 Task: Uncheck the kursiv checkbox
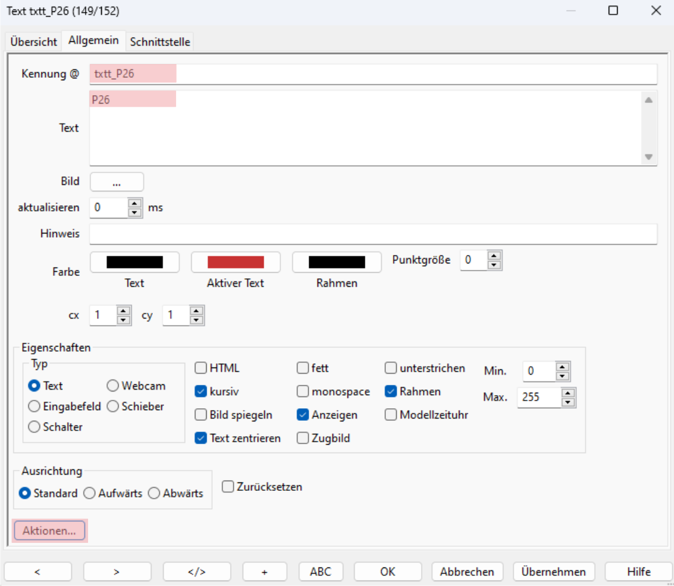201,391
